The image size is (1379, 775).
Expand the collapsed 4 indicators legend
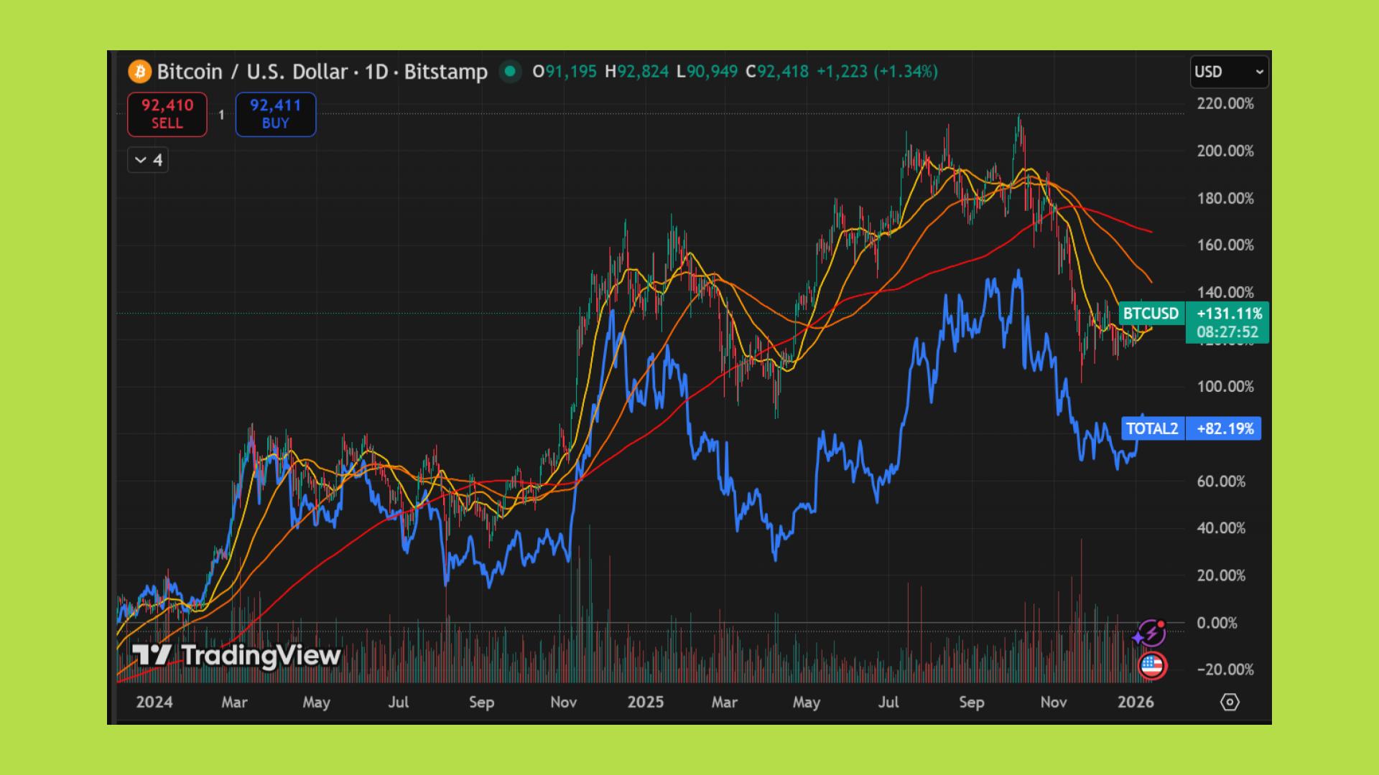pos(148,160)
